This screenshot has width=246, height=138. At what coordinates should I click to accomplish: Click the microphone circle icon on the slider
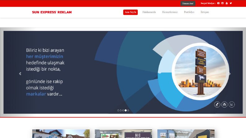click(217, 104)
